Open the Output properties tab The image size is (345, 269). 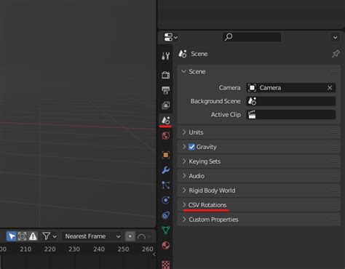pos(166,90)
